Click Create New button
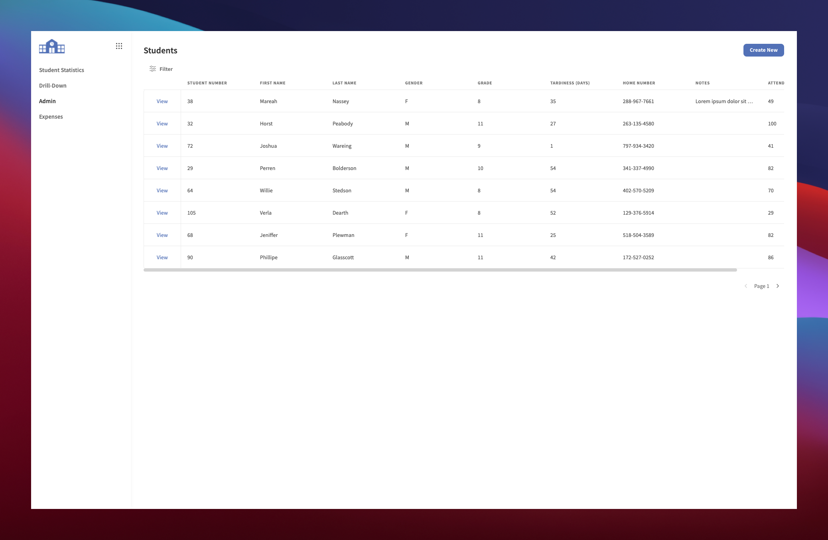Screen dimensions: 828x540 point(763,50)
